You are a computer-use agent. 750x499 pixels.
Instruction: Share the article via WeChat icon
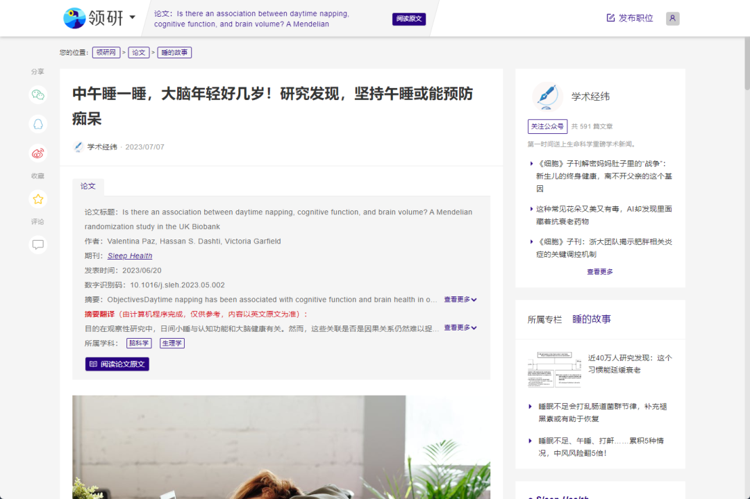tap(37, 94)
